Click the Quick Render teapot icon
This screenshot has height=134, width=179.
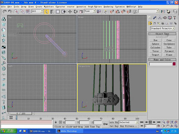click(168, 12)
